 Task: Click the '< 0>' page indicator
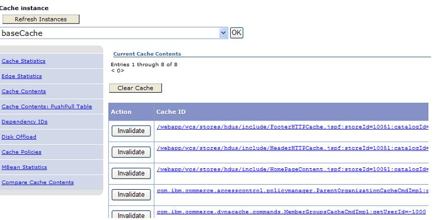117,71
